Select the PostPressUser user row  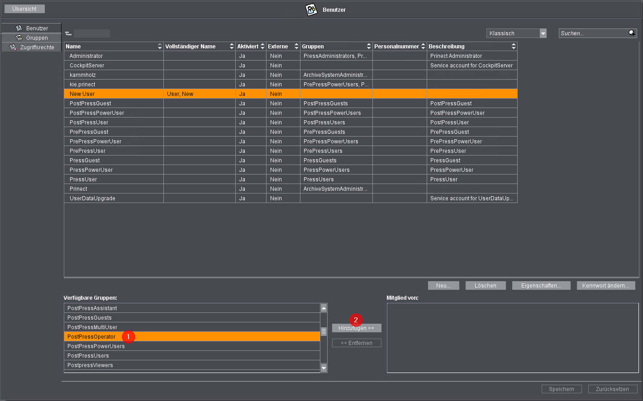click(x=291, y=123)
